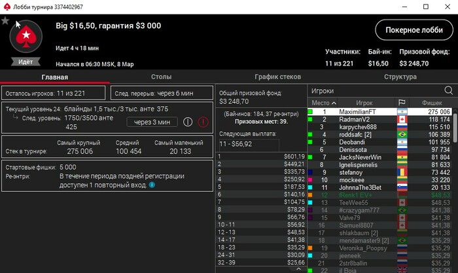Click the player search magnifier icon
This screenshot has height=273, width=458.
[448, 90]
